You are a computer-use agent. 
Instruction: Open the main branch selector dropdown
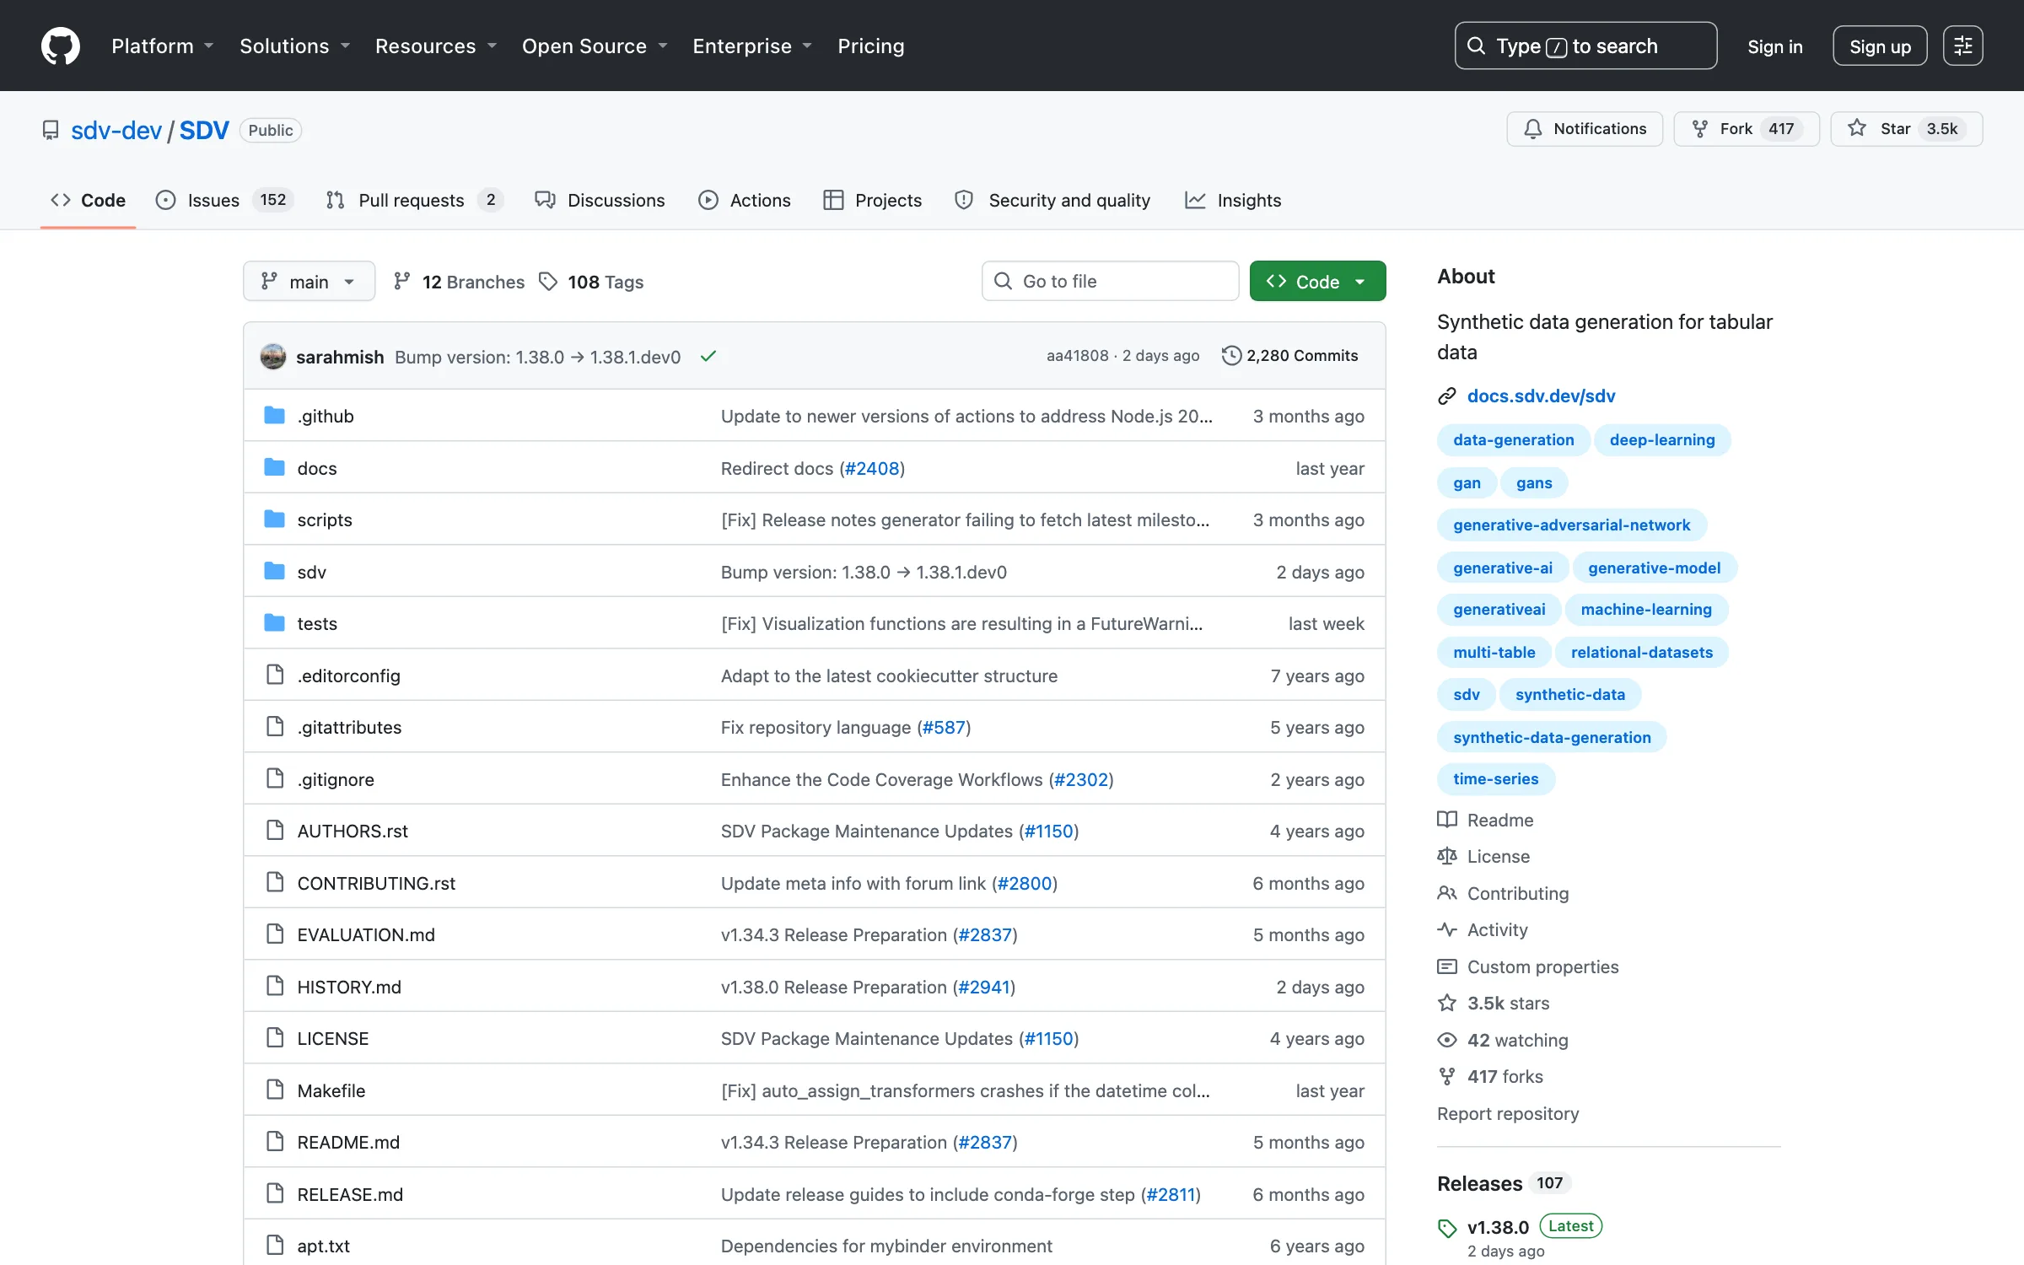pyautogui.click(x=309, y=281)
